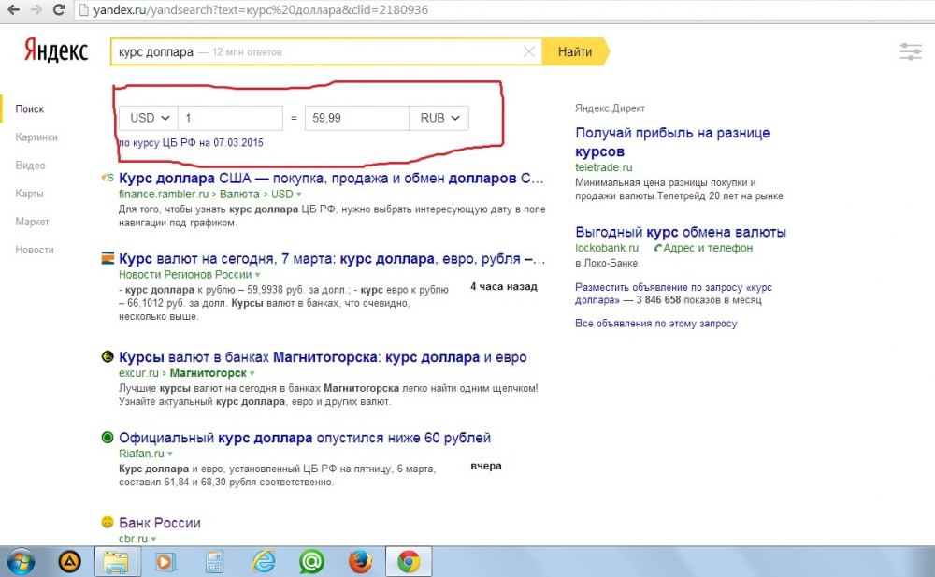Viewport: 935px width, 577px height.
Task: Click the Riafan.ru green URL
Action: pos(141,454)
